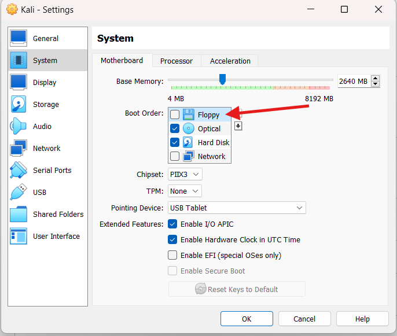Close the Kali Settings window

click(378, 9)
